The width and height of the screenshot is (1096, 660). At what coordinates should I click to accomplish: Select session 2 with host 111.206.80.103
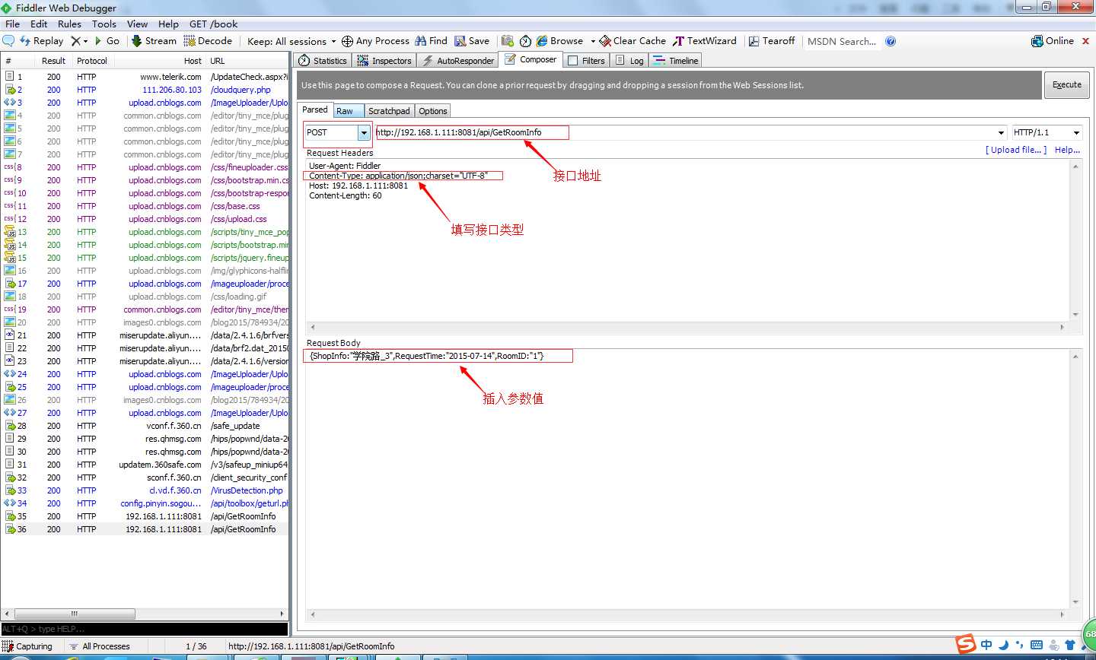[x=145, y=90]
